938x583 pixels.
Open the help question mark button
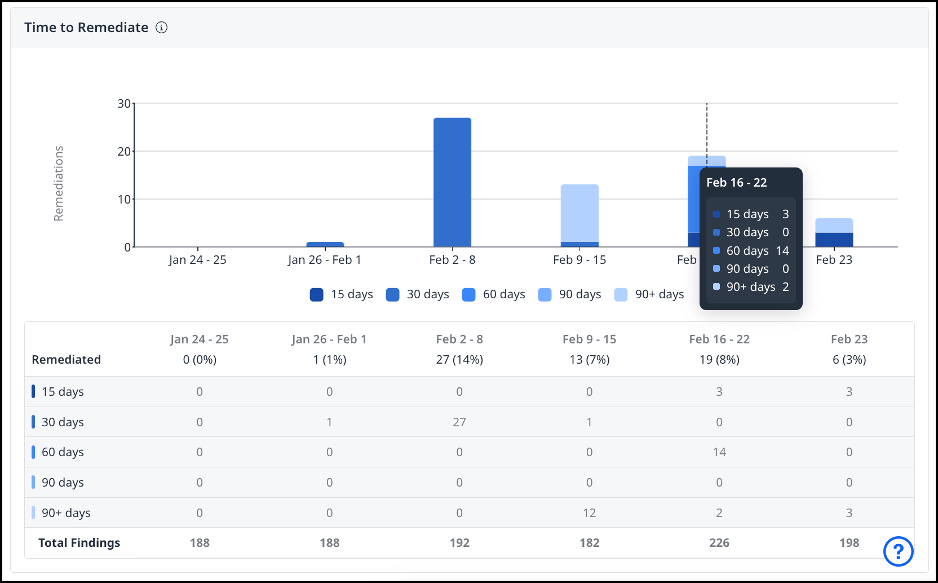point(898,551)
